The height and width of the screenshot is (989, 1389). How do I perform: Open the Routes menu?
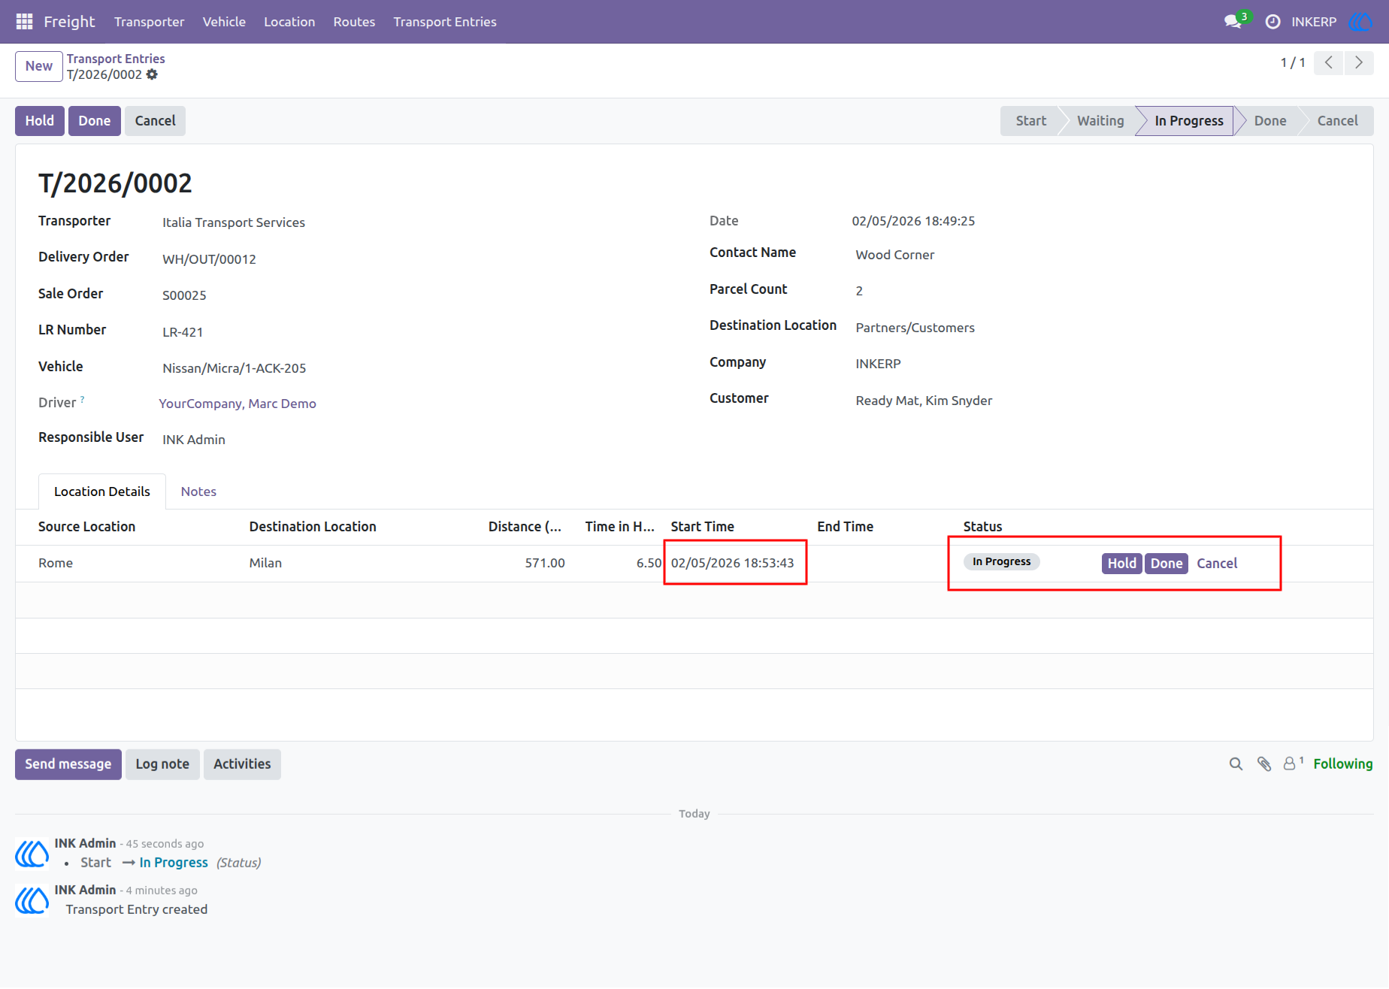pyautogui.click(x=354, y=22)
